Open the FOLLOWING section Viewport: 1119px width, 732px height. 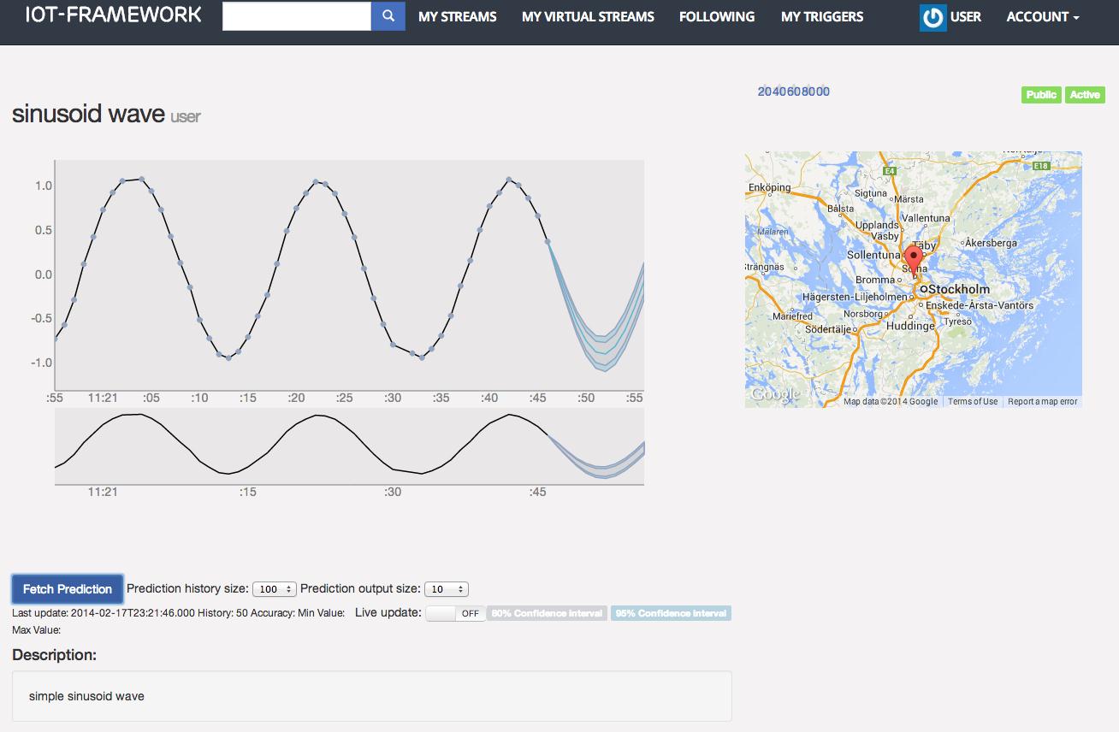[716, 17]
